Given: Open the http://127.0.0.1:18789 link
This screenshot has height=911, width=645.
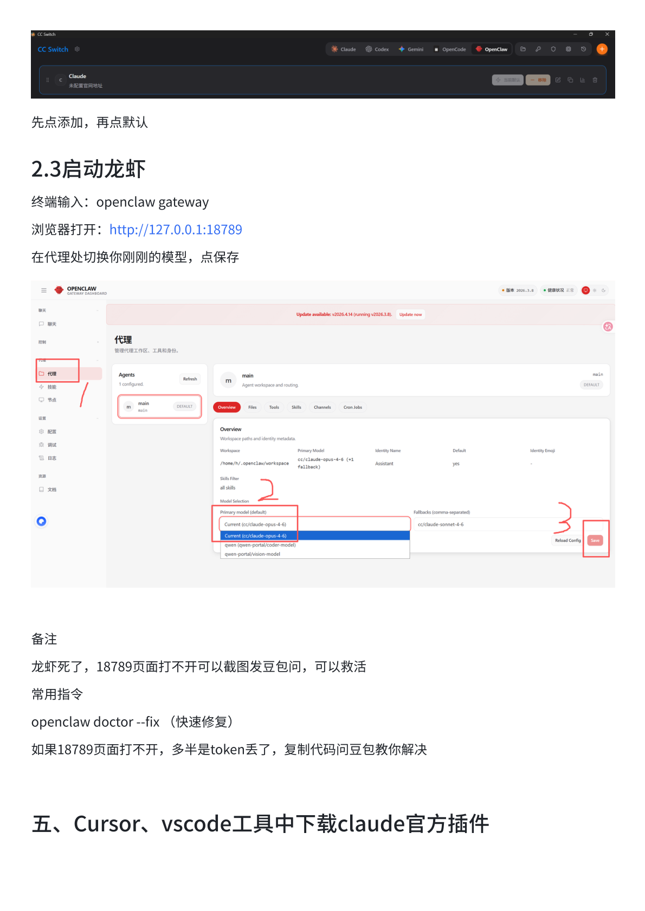Looking at the screenshot, I should coord(176,230).
